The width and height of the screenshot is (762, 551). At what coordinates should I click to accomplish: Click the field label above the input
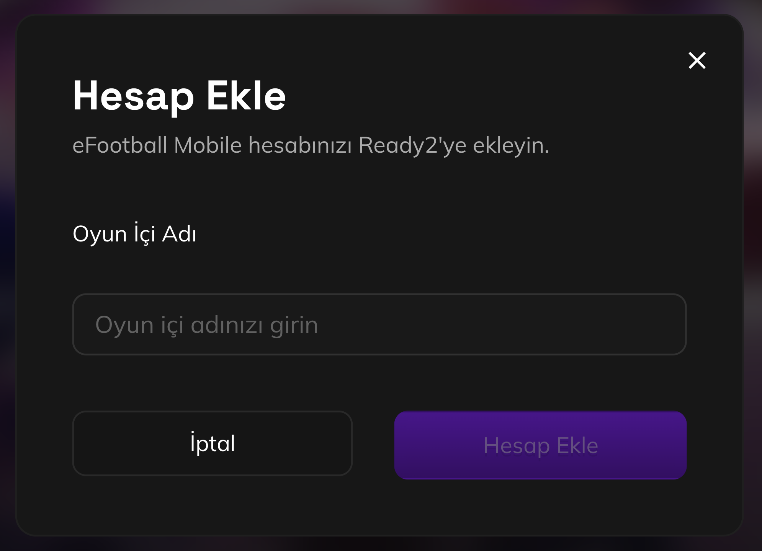click(x=134, y=233)
